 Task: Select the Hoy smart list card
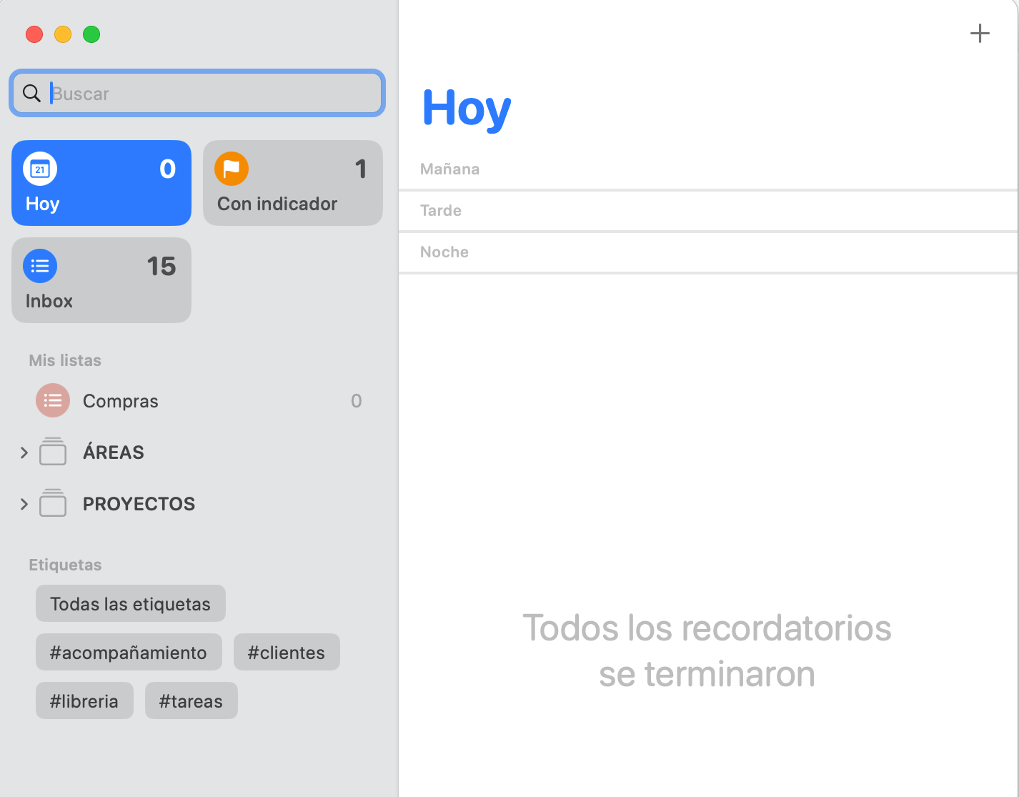point(101,183)
